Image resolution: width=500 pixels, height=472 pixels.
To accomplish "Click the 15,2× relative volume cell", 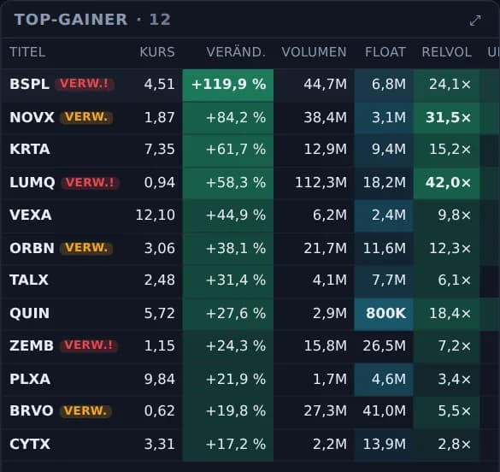I will (446, 150).
